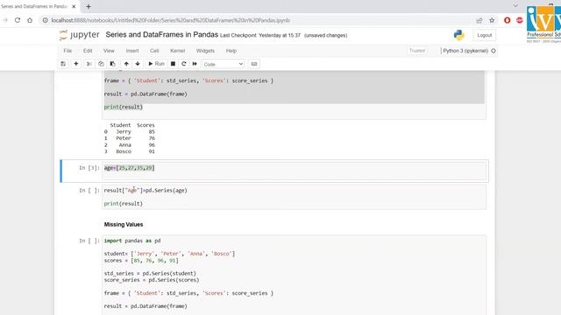Click the Last Checkpoint status text
Viewport: 561px width, 315px height.
(x=260, y=35)
